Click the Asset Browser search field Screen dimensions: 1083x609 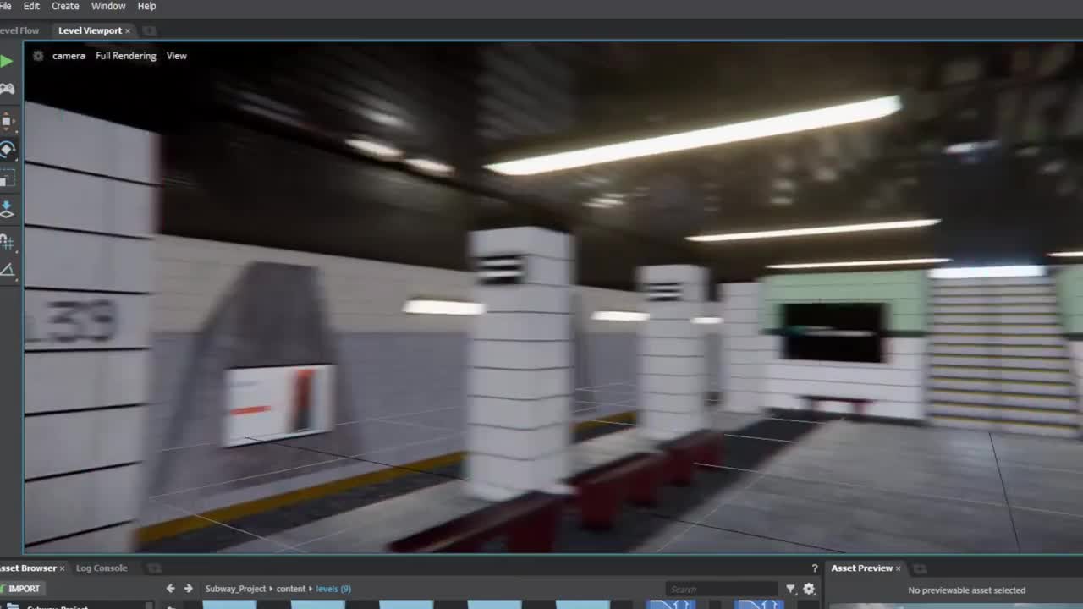pyautogui.click(x=722, y=589)
